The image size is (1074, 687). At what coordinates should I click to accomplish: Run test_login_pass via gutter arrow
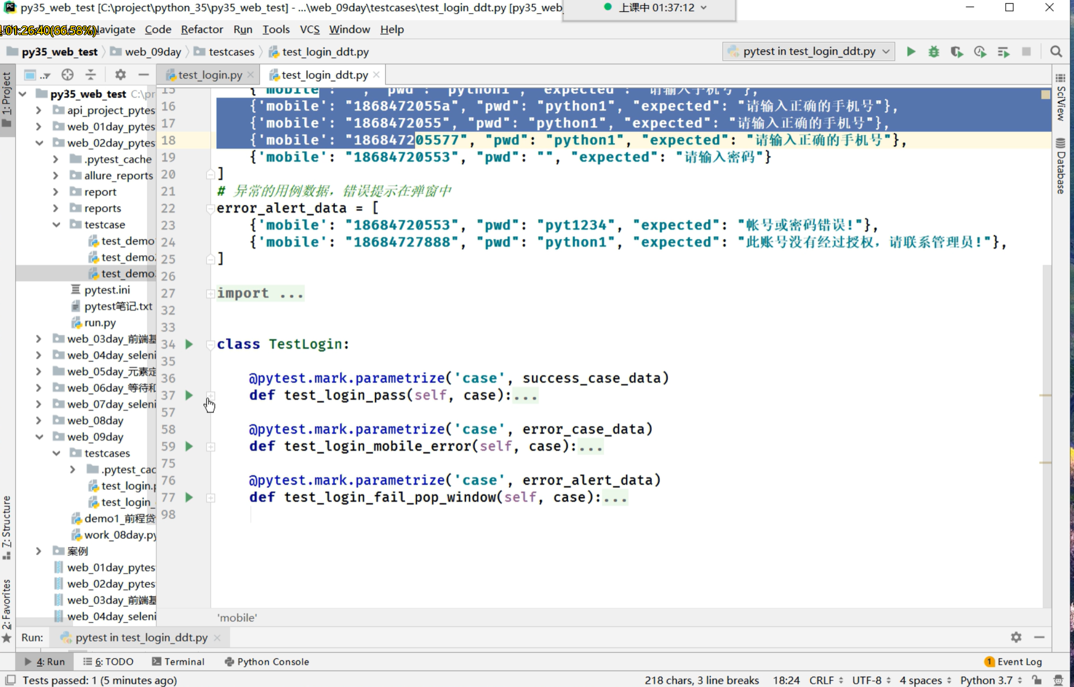click(189, 395)
